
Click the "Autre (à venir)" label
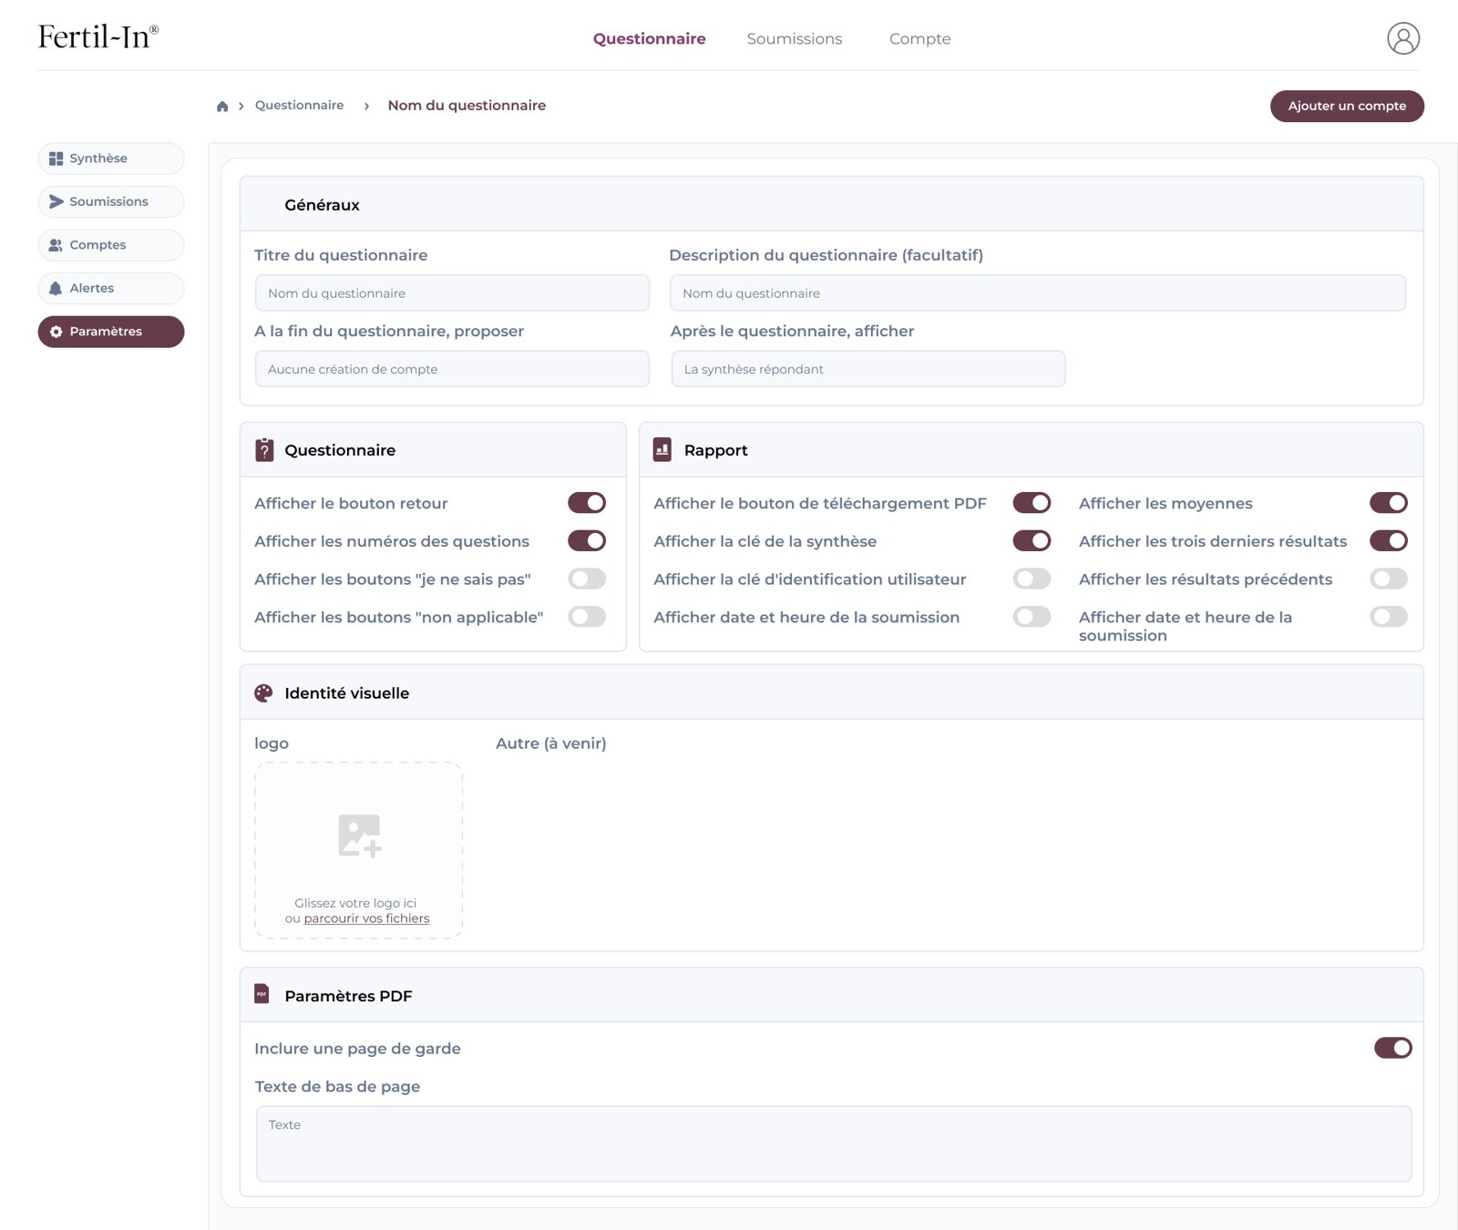pyautogui.click(x=551, y=743)
